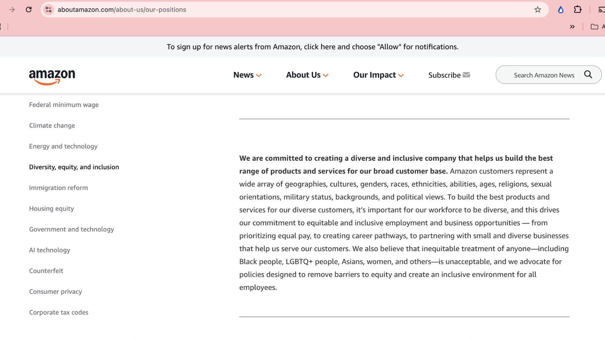Click the bold 'We are committed' statement

pyautogui.click(x=396, y=164)
